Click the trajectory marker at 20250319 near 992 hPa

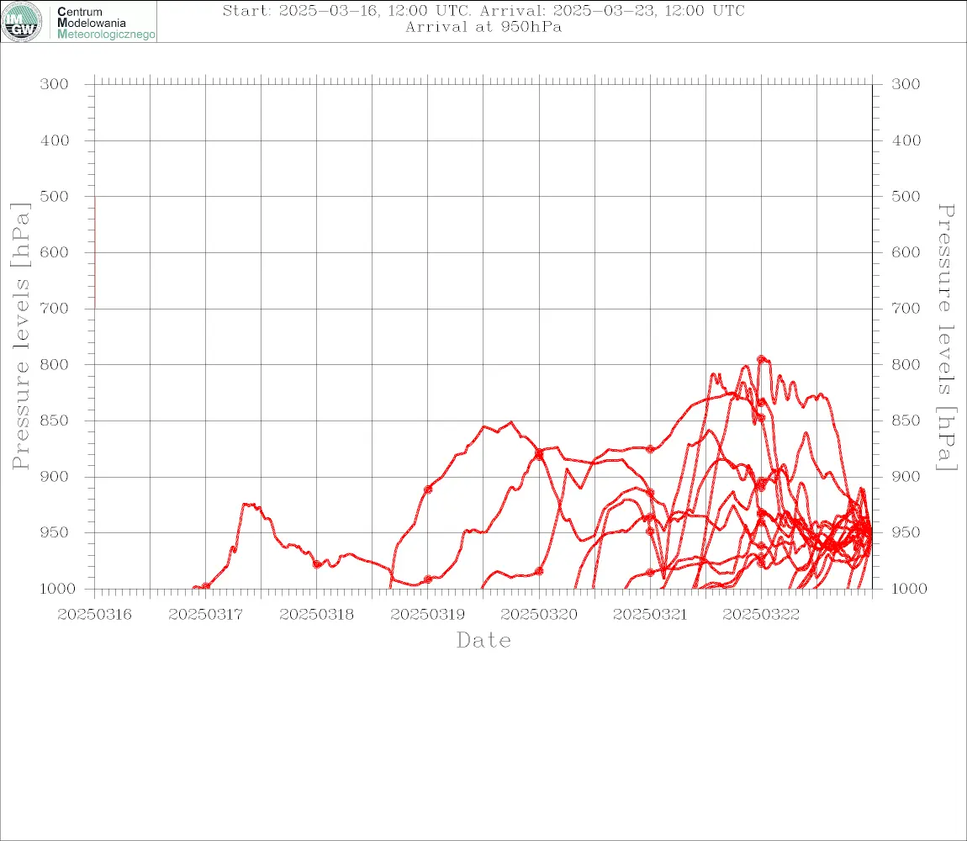[x=428, y=579]
